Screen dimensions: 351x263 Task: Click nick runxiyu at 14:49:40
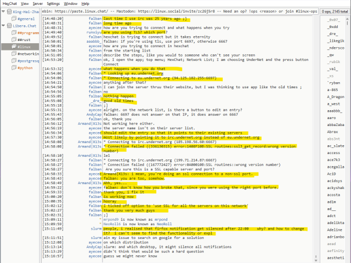click(x=94, y=32)
